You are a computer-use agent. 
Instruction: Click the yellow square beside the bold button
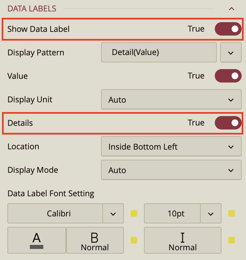pos(134,240)
